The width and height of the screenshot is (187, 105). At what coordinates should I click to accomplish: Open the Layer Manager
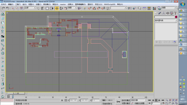point(139,8)
